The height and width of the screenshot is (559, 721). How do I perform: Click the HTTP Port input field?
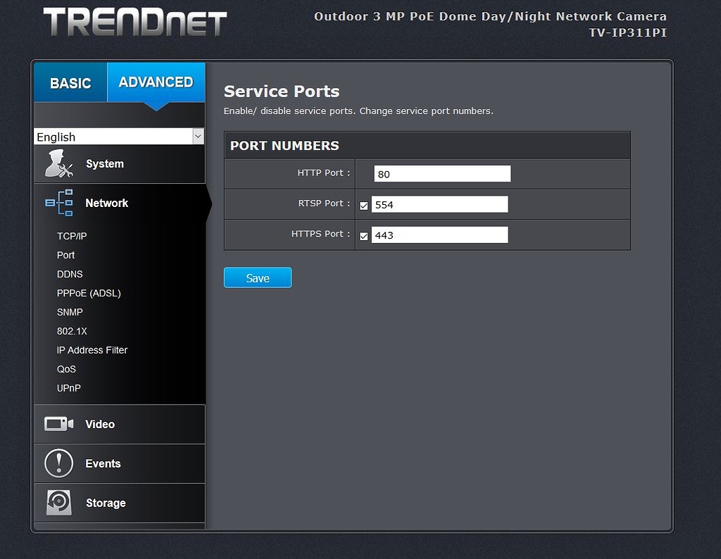[x=441, y=173]
